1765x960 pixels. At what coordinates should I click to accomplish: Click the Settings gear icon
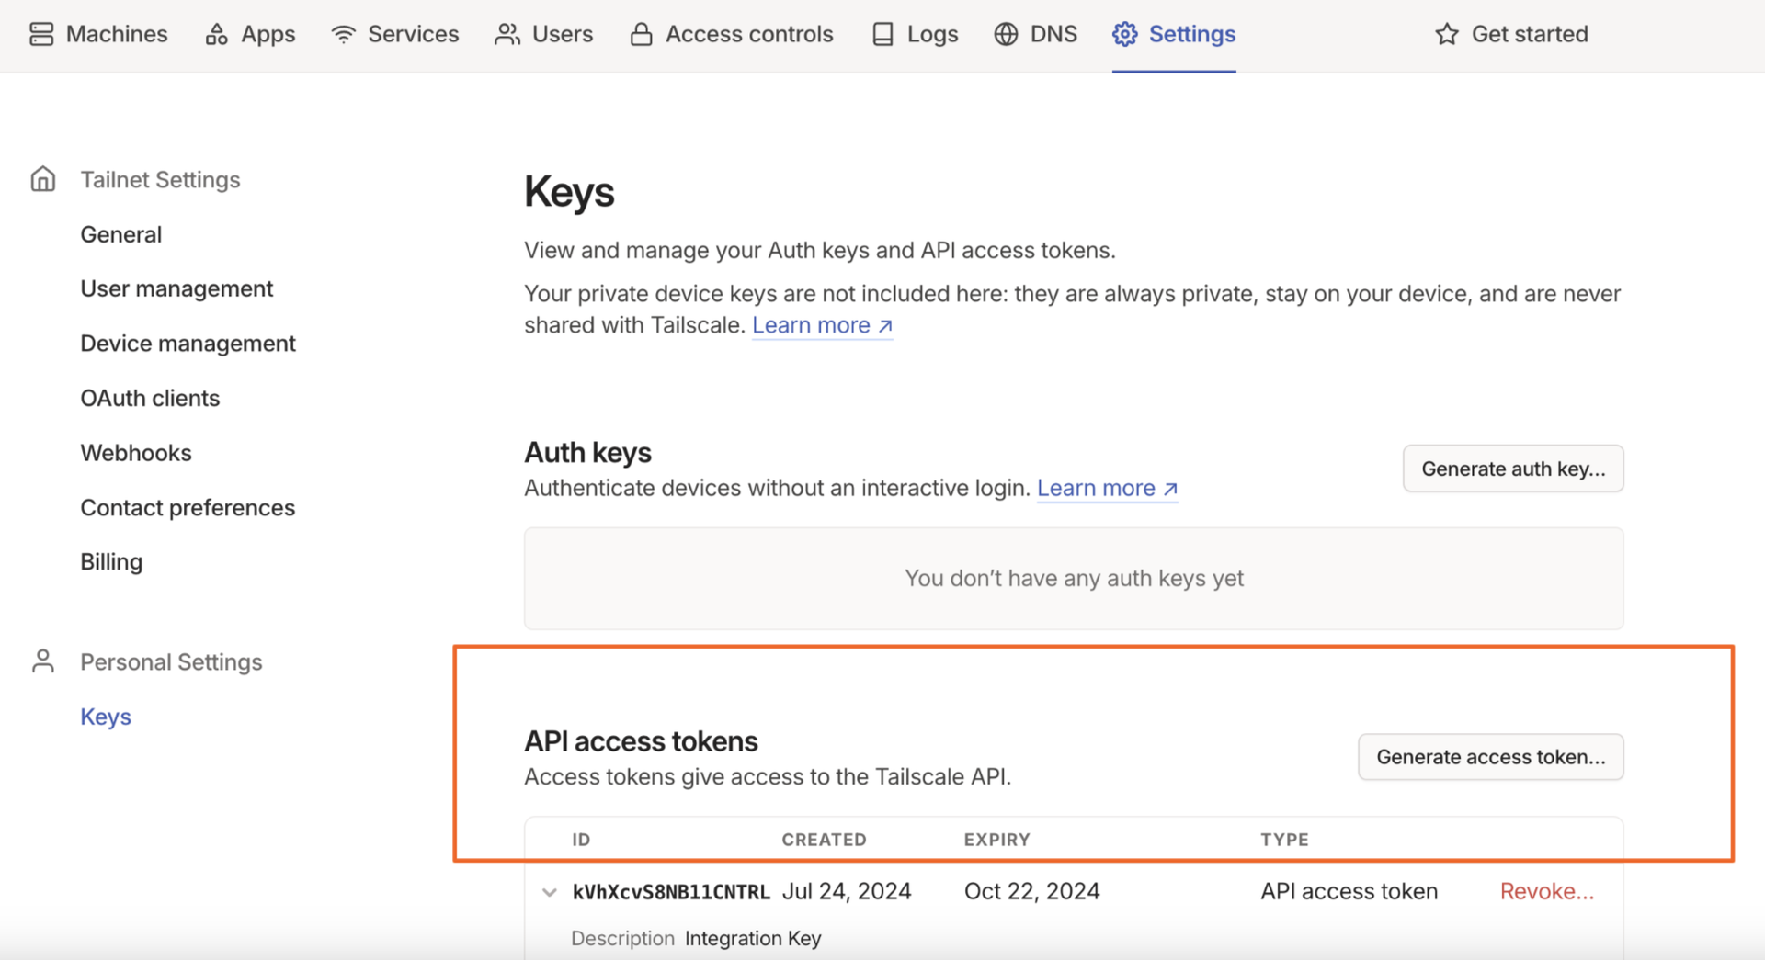tap(1124, 34)
